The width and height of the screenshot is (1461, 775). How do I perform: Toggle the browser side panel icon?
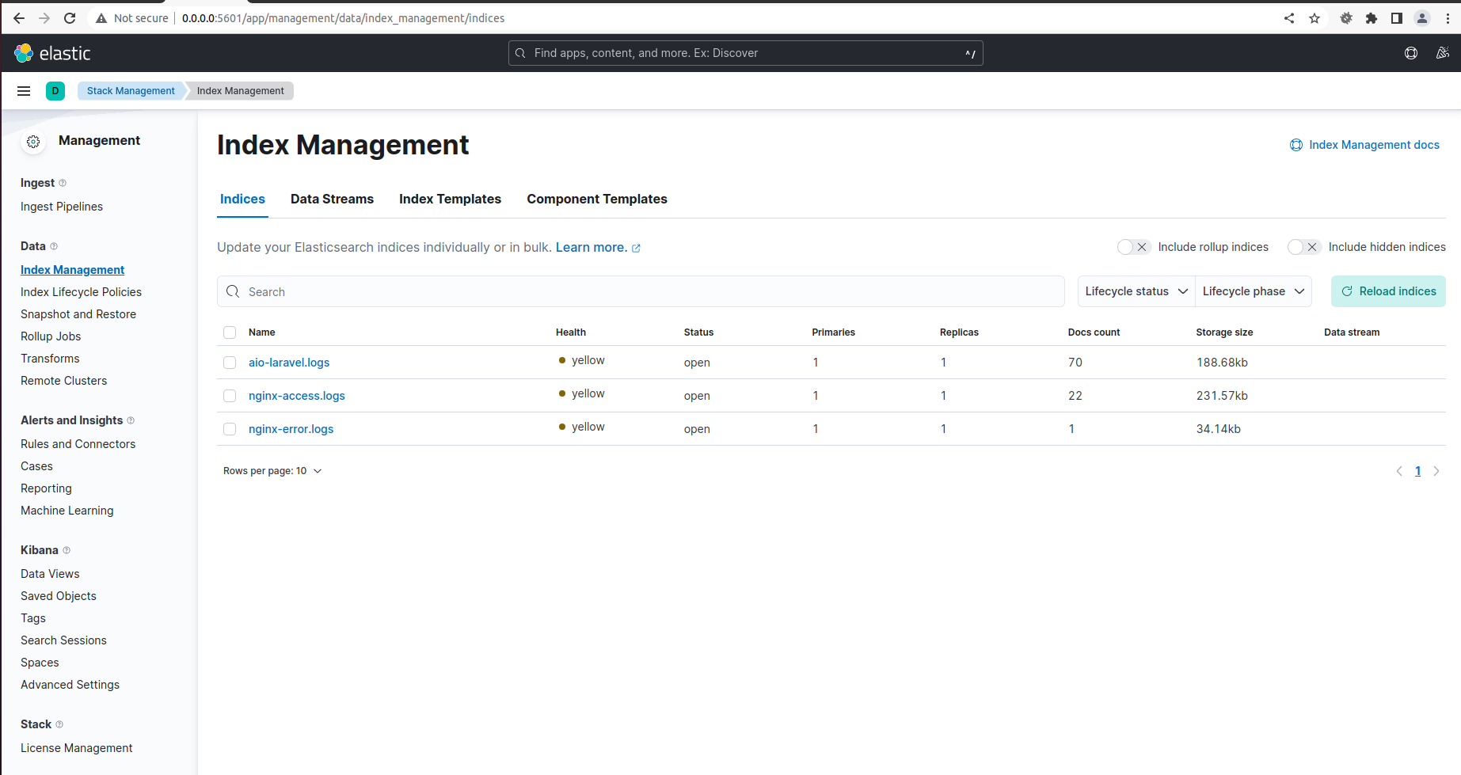1397,18
